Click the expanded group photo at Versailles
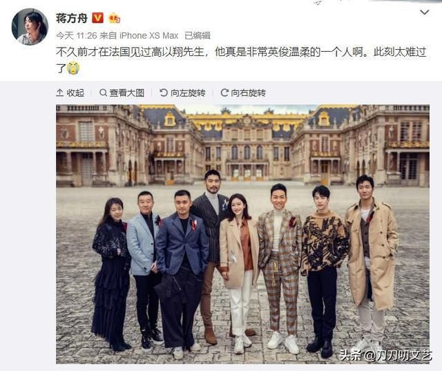This screenshot has height=371, width=442. (x=242, y=234)
